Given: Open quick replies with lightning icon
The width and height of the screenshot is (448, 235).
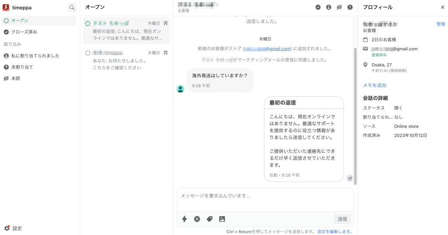Looking at the screenshot, I should [x=185, y=219].
